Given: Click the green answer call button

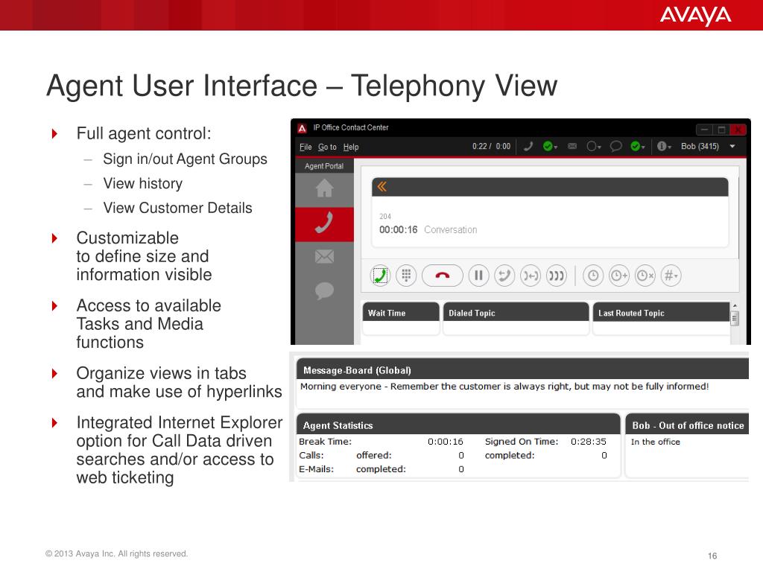Looking at the screenshot, I should pos(380,276).
